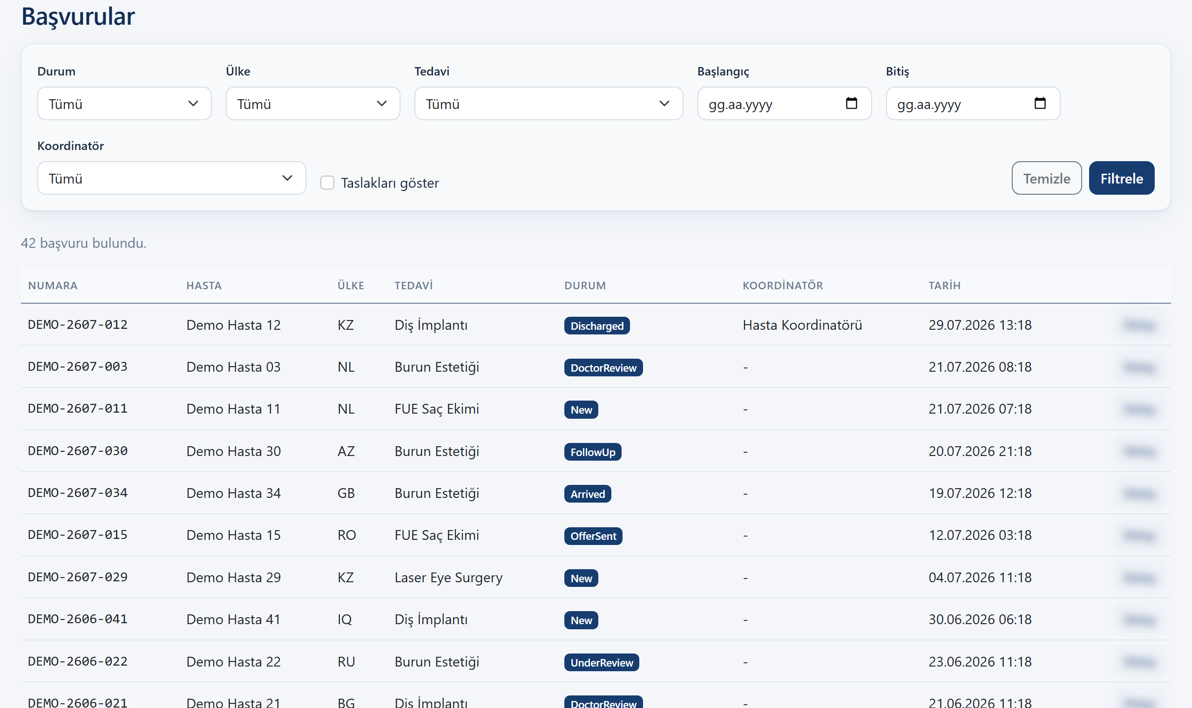Click Diş İmplantı for Demo Hasta 12
The image size is (1192, 708).
point(431,325)
